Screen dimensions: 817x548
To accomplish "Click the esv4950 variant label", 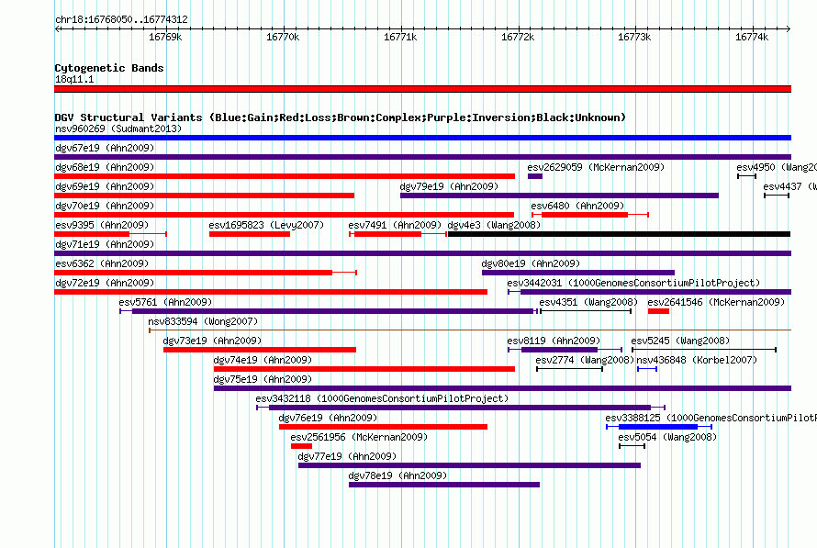I will [777, 167].
